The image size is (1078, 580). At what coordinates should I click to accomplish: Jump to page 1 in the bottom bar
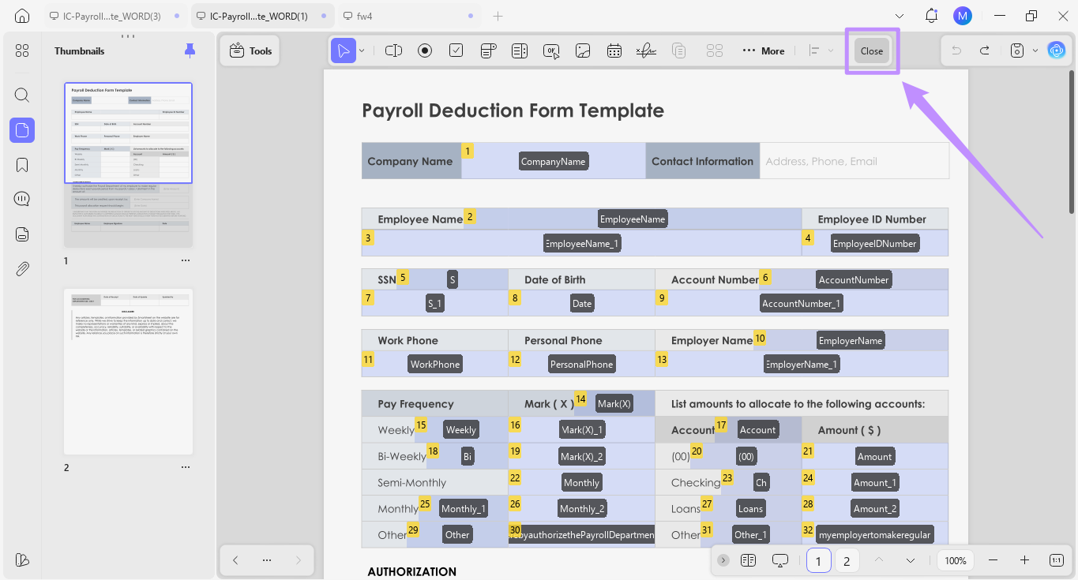[x=819, y=560]
